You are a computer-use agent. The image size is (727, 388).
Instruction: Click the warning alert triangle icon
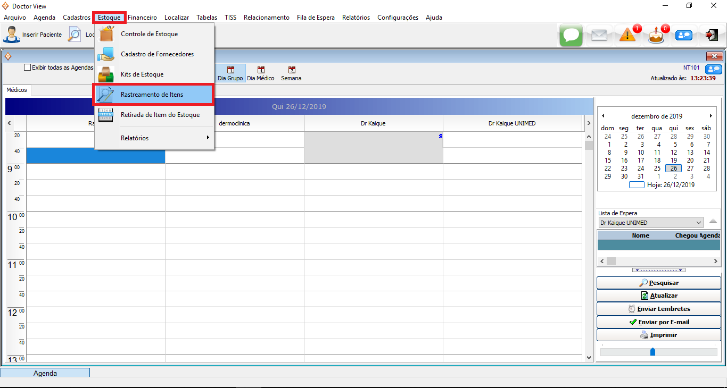coord(628,35)
